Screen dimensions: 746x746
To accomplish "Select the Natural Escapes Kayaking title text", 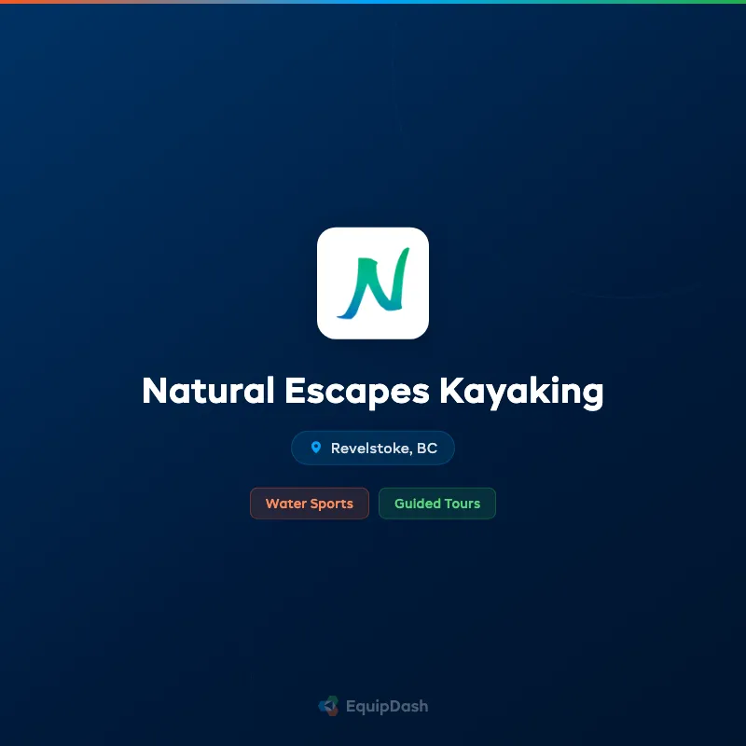I will tap(373, 392).
